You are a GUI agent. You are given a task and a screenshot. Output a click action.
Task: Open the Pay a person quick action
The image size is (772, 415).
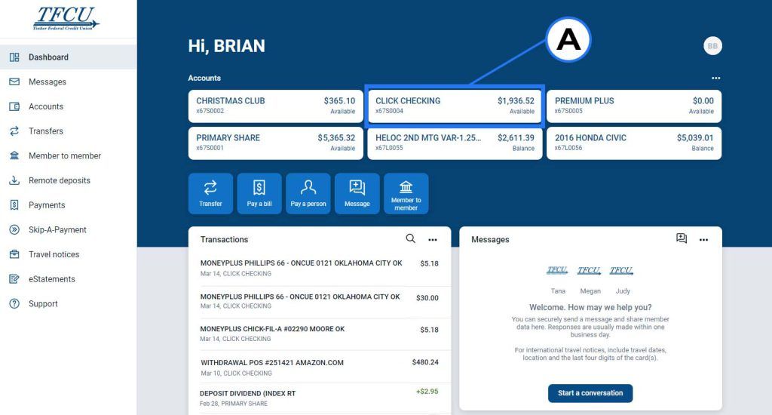308,193
